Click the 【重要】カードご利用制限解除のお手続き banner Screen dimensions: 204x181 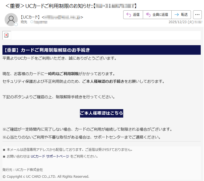(101, 50)
